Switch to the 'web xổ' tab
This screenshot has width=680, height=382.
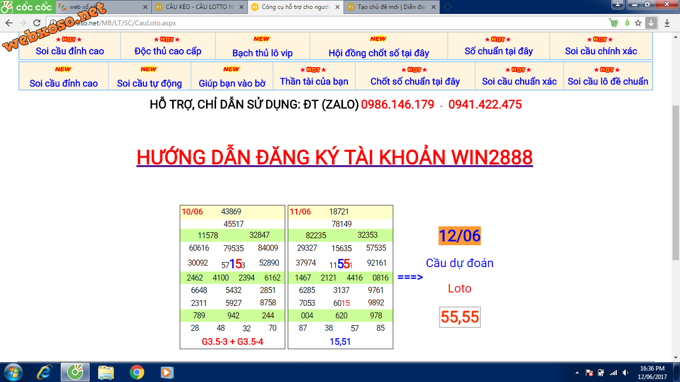[103, 7]
